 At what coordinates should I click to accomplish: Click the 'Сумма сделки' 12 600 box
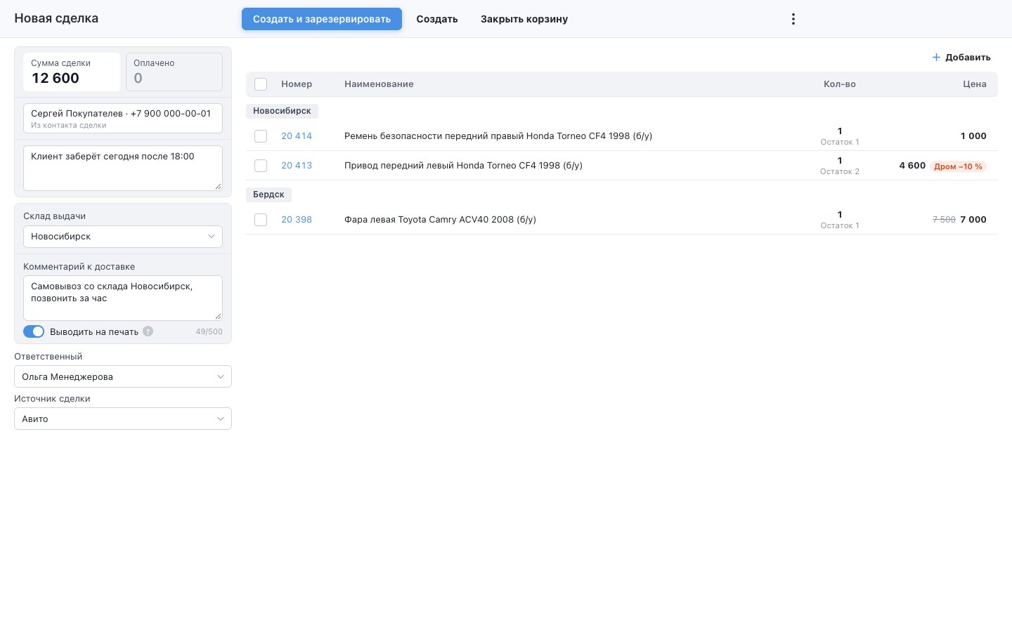pos(72,72)
